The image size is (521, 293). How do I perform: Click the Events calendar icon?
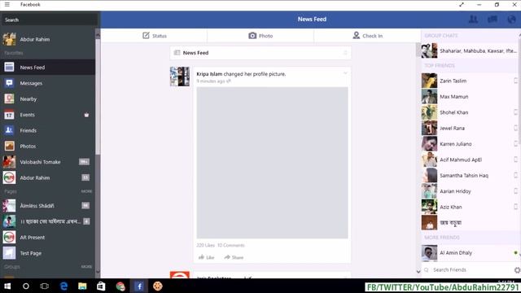click(9, 115)
